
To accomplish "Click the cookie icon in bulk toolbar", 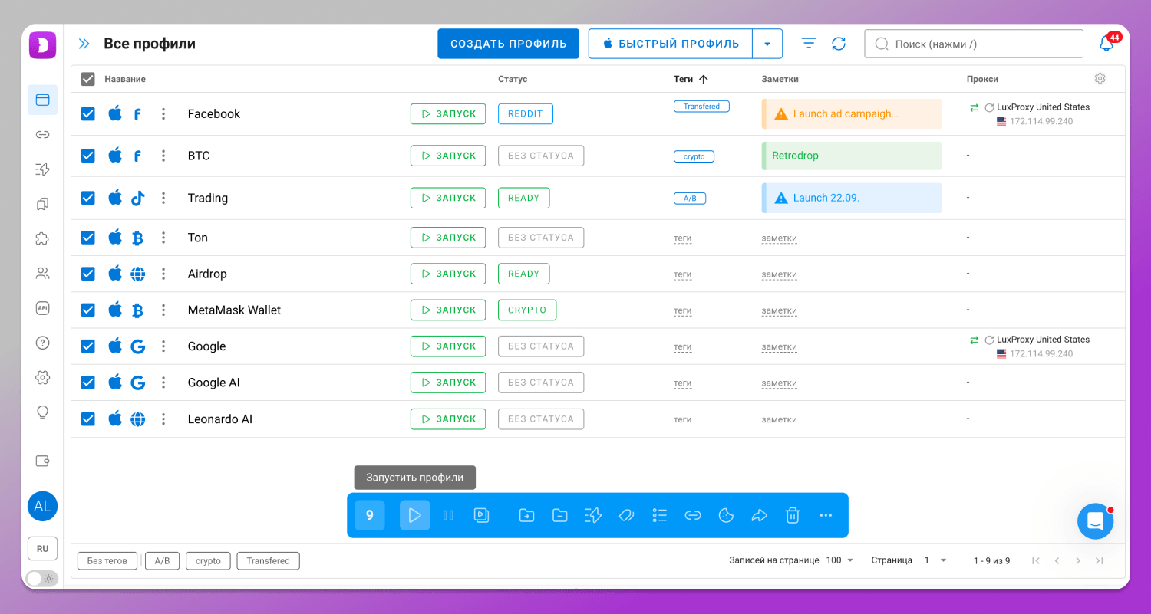I will (726, 515).
